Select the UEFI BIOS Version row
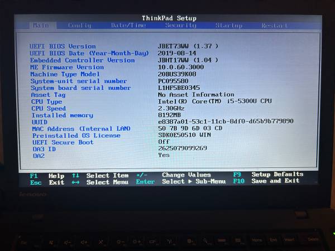 click(63, 46)
